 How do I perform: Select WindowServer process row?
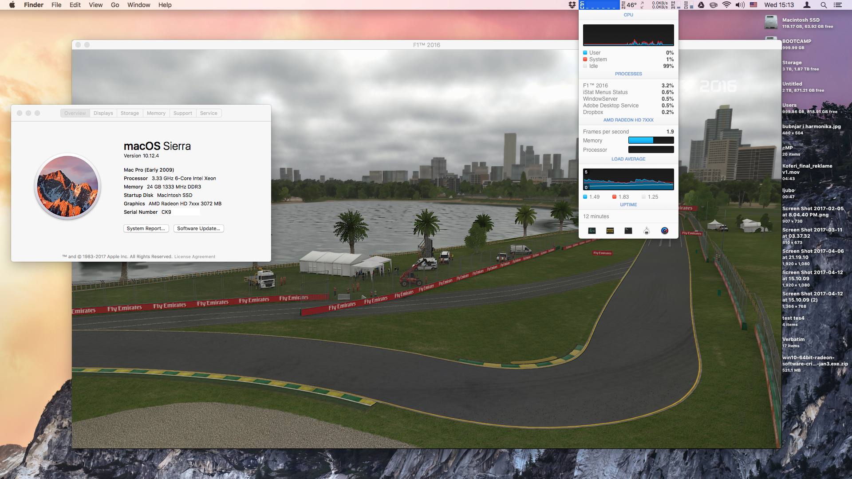[x=628, y=99]
